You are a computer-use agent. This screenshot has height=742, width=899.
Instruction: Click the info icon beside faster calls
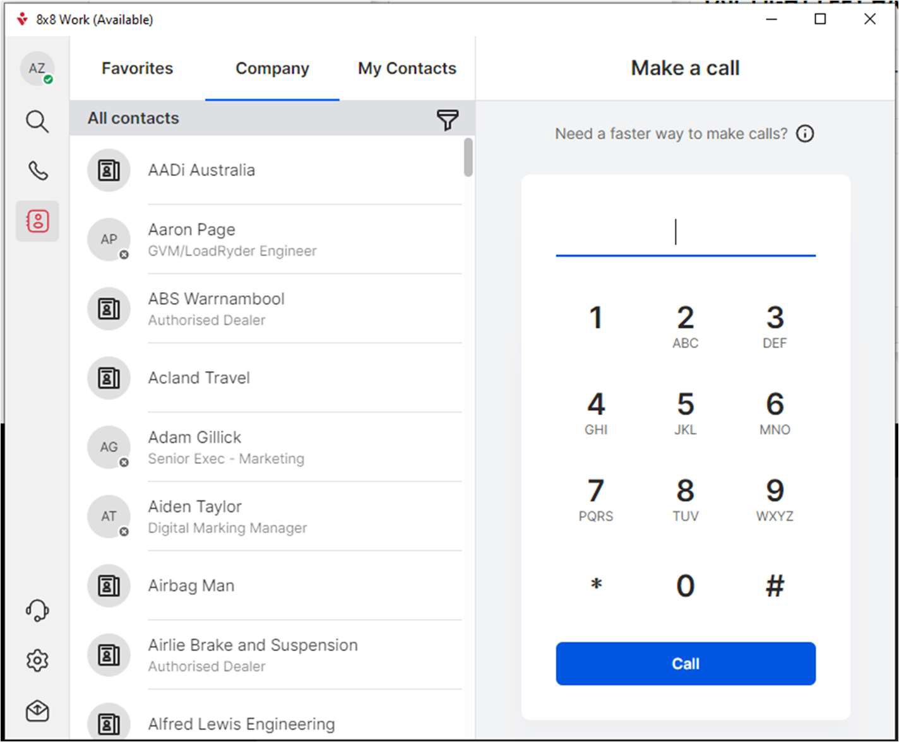[x=805, y=134]
